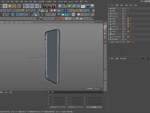Select the beifeng3 object row
The image size is (150, 113).
(115, 26)
